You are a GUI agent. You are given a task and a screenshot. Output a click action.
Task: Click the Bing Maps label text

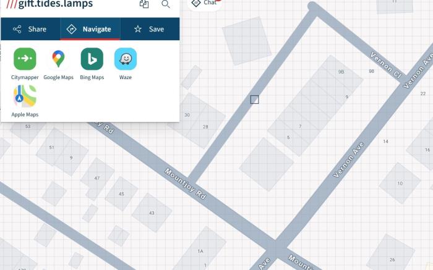[x=92, y=77]
